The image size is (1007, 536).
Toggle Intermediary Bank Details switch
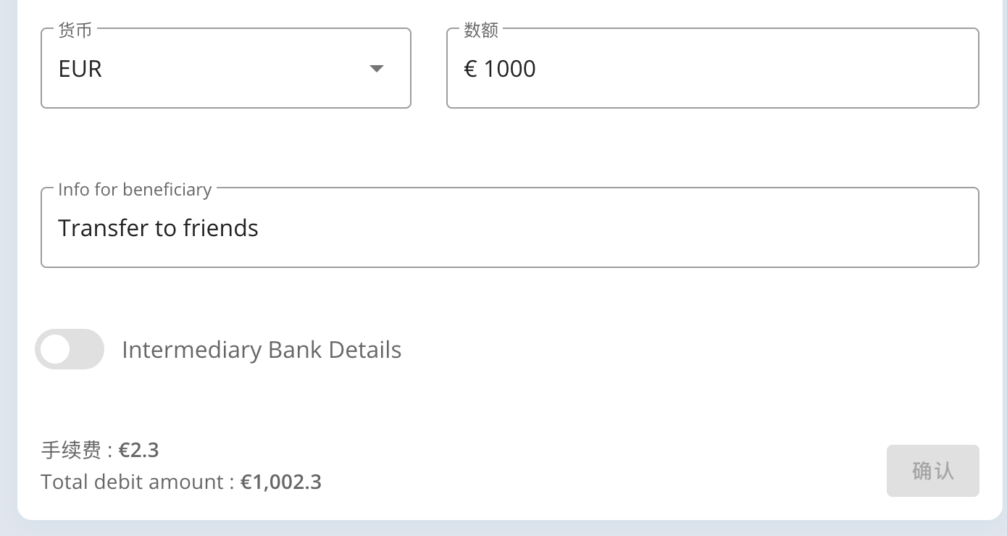(x=70, y=350)
